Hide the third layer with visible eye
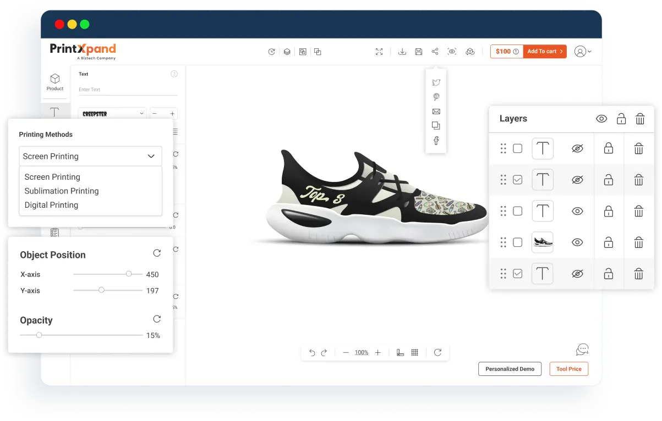Image resolution: width=662 pixels, height=421 pixels. coord(577,211)
